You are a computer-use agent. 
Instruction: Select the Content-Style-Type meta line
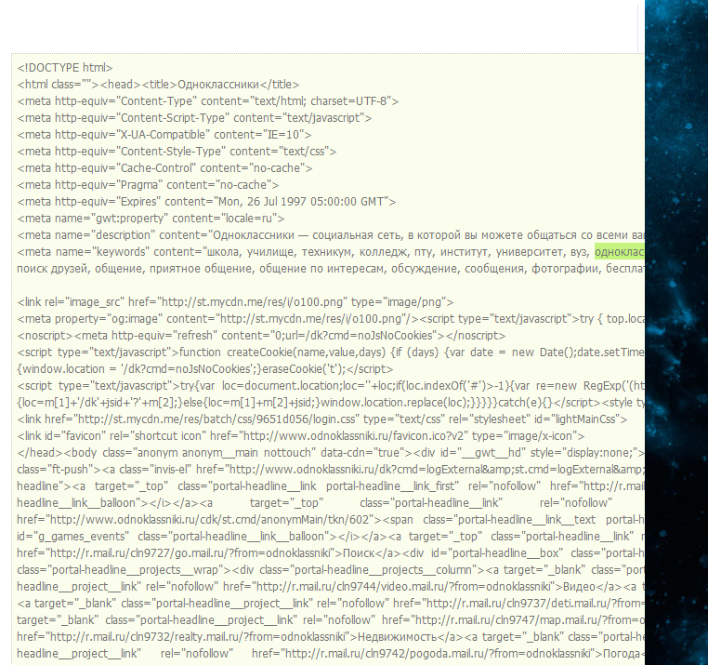tap(177, 152)
